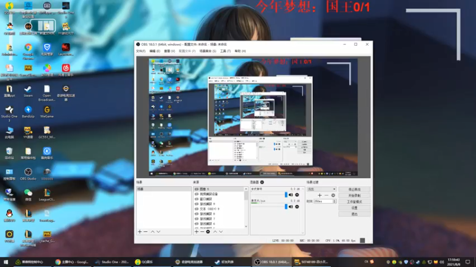The width and height of the screenshot is (476, 267).
Task: Toggle visibility of the 视频捕获设备 source
Action: pyautogui.click(x=196, y=194)
